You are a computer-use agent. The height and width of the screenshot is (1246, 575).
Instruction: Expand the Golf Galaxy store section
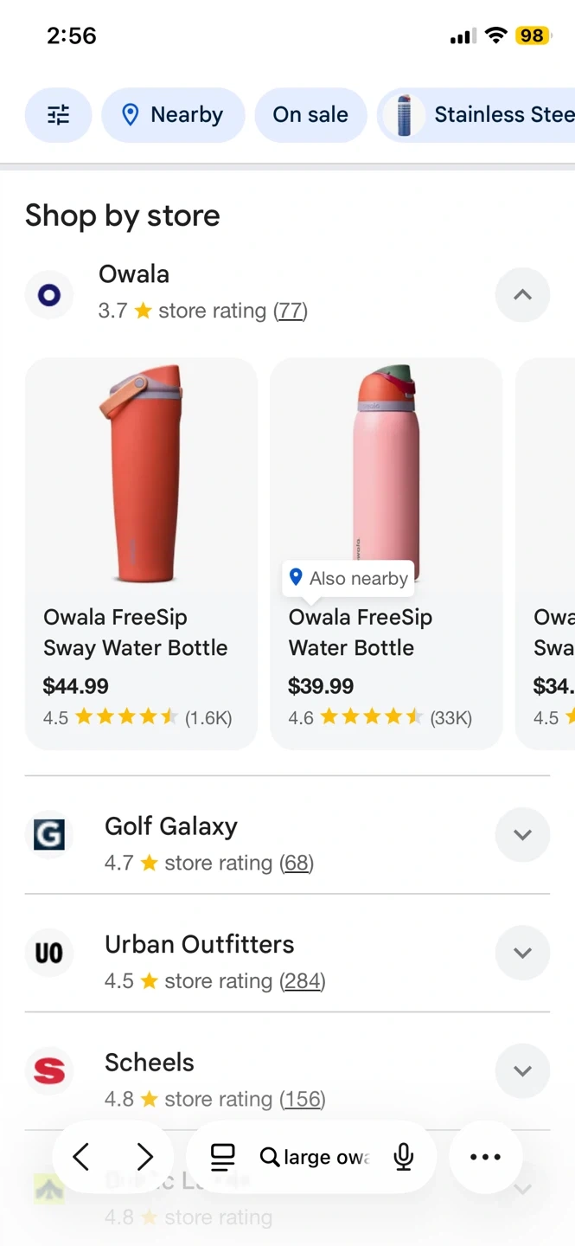(x=522, y=835)
